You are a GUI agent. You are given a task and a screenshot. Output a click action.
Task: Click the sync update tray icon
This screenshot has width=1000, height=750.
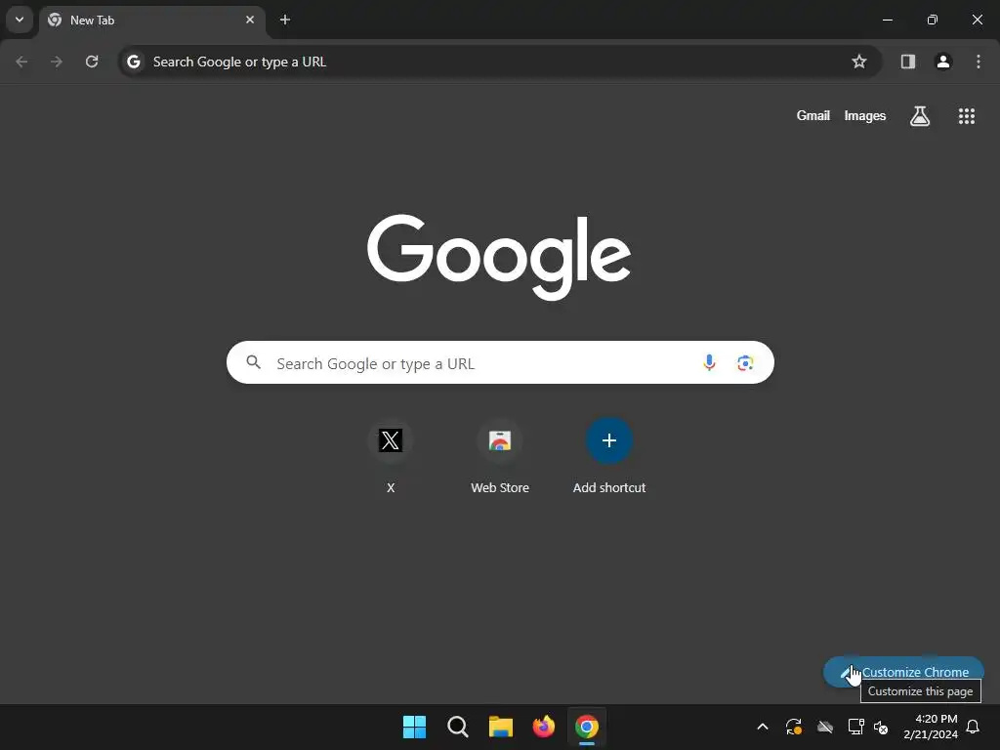coord(793,727)
